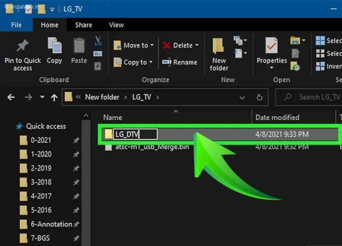Expand the Delete options dropdown
The image size is (342, 246).
click(197, 45)
